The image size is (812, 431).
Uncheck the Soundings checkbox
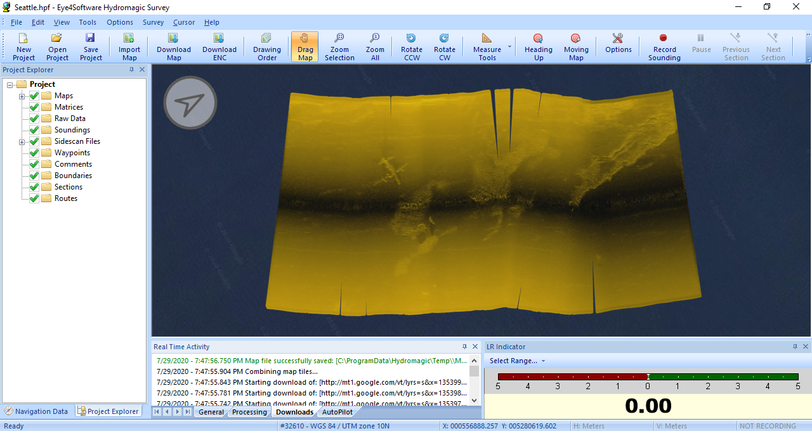pos(35,130)
